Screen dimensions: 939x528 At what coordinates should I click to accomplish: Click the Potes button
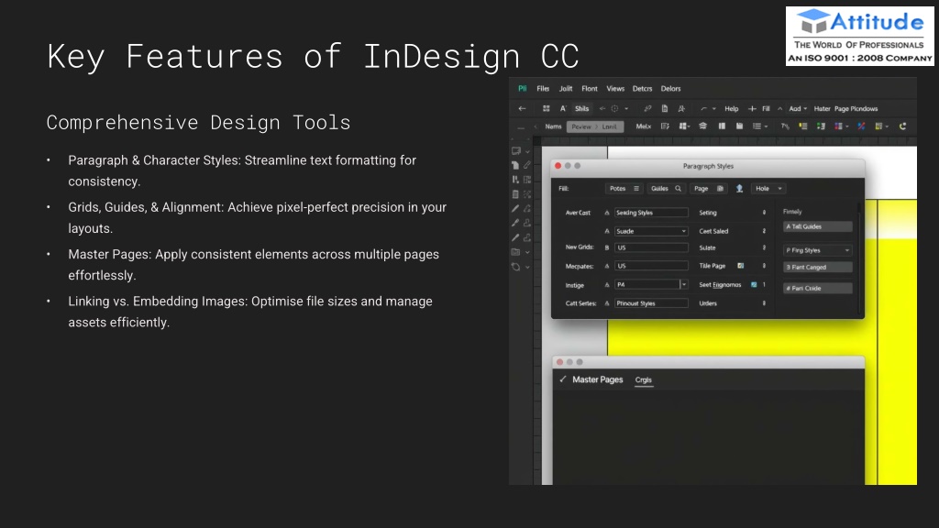(624, 189)
